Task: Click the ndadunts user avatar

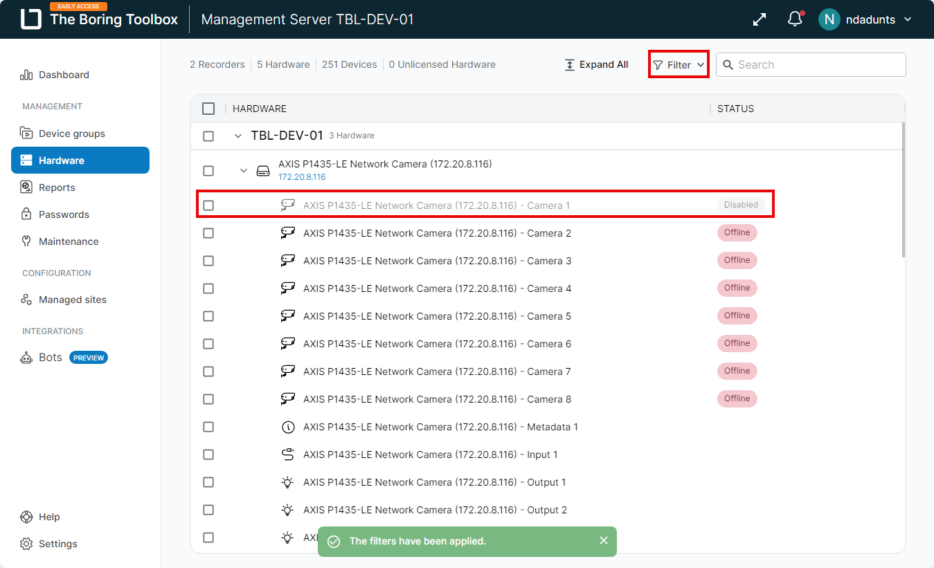Action: [x=829, y=19]
